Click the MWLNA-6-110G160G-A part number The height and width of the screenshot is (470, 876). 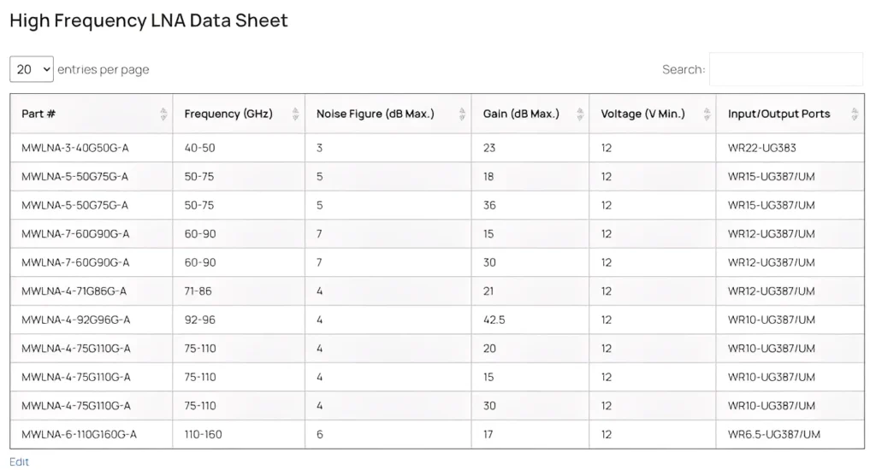(79, 434)
